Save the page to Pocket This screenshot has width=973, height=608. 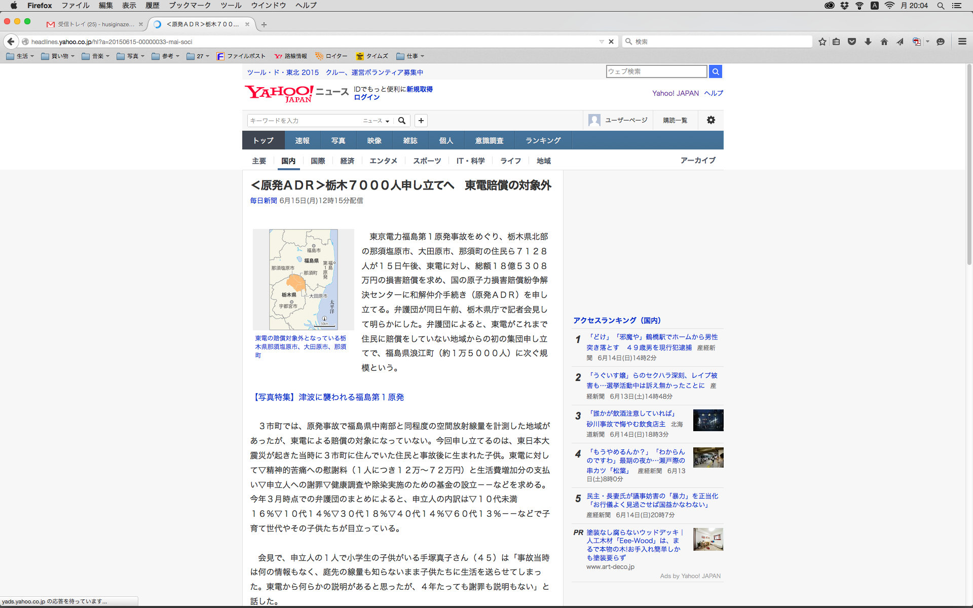tap(852, 42)
